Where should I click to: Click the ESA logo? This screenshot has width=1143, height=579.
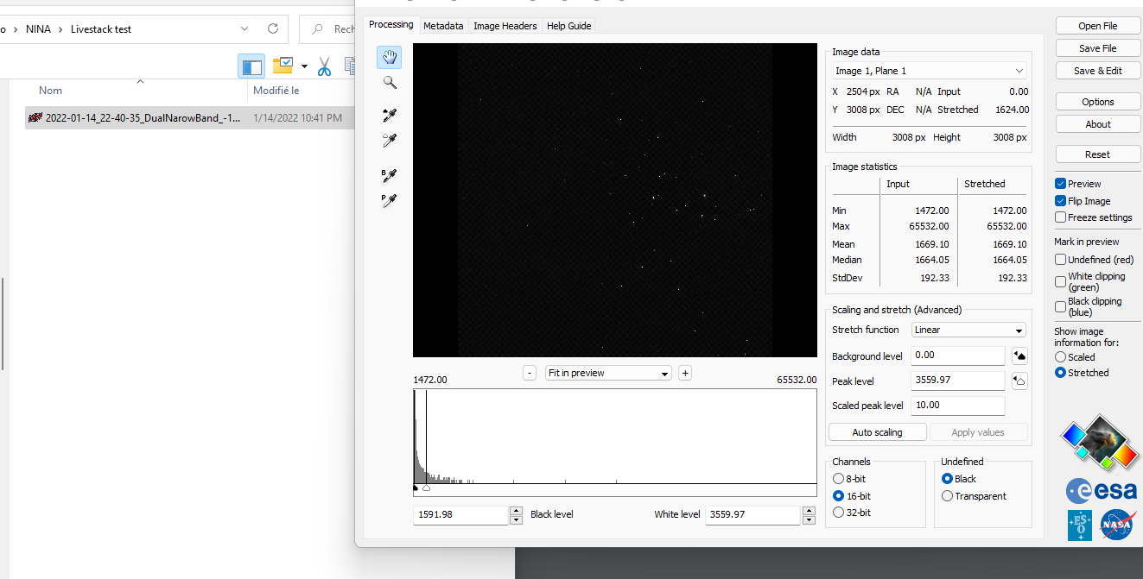(x=1100, y=491)
